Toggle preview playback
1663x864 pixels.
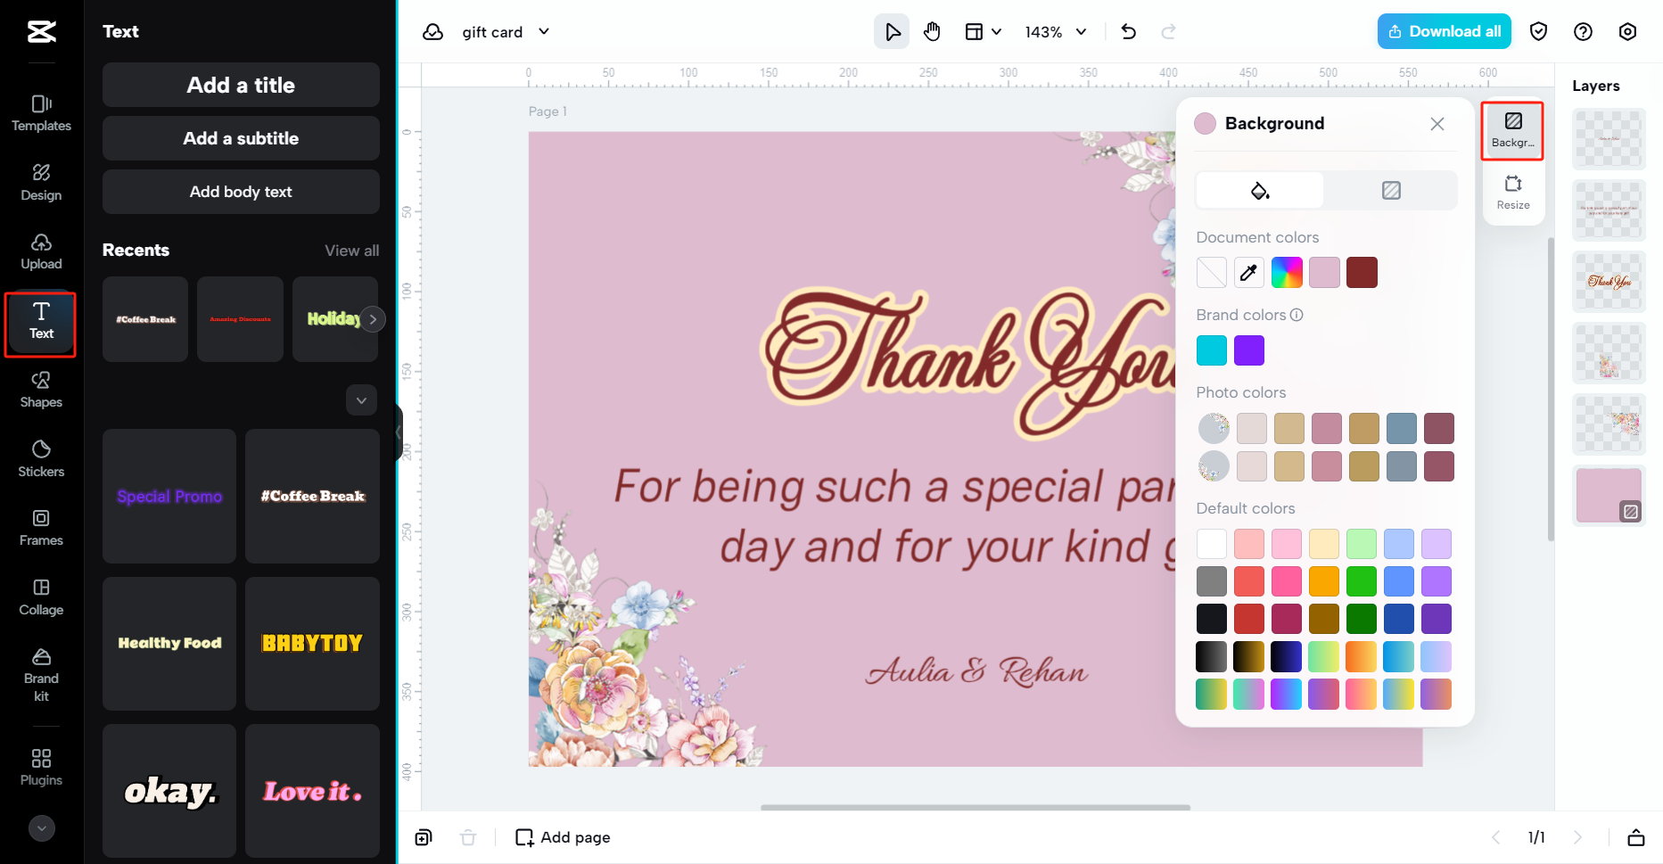point(891,31)
